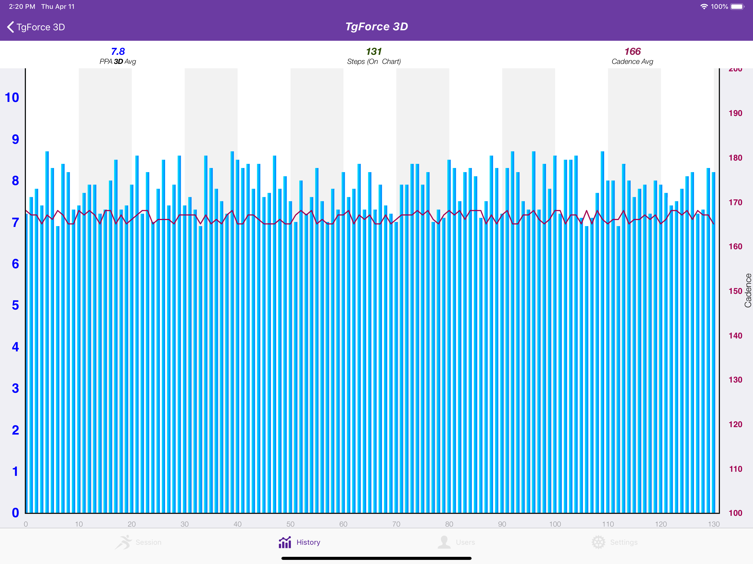Tap the PPA axis label 8

[15, 181]
